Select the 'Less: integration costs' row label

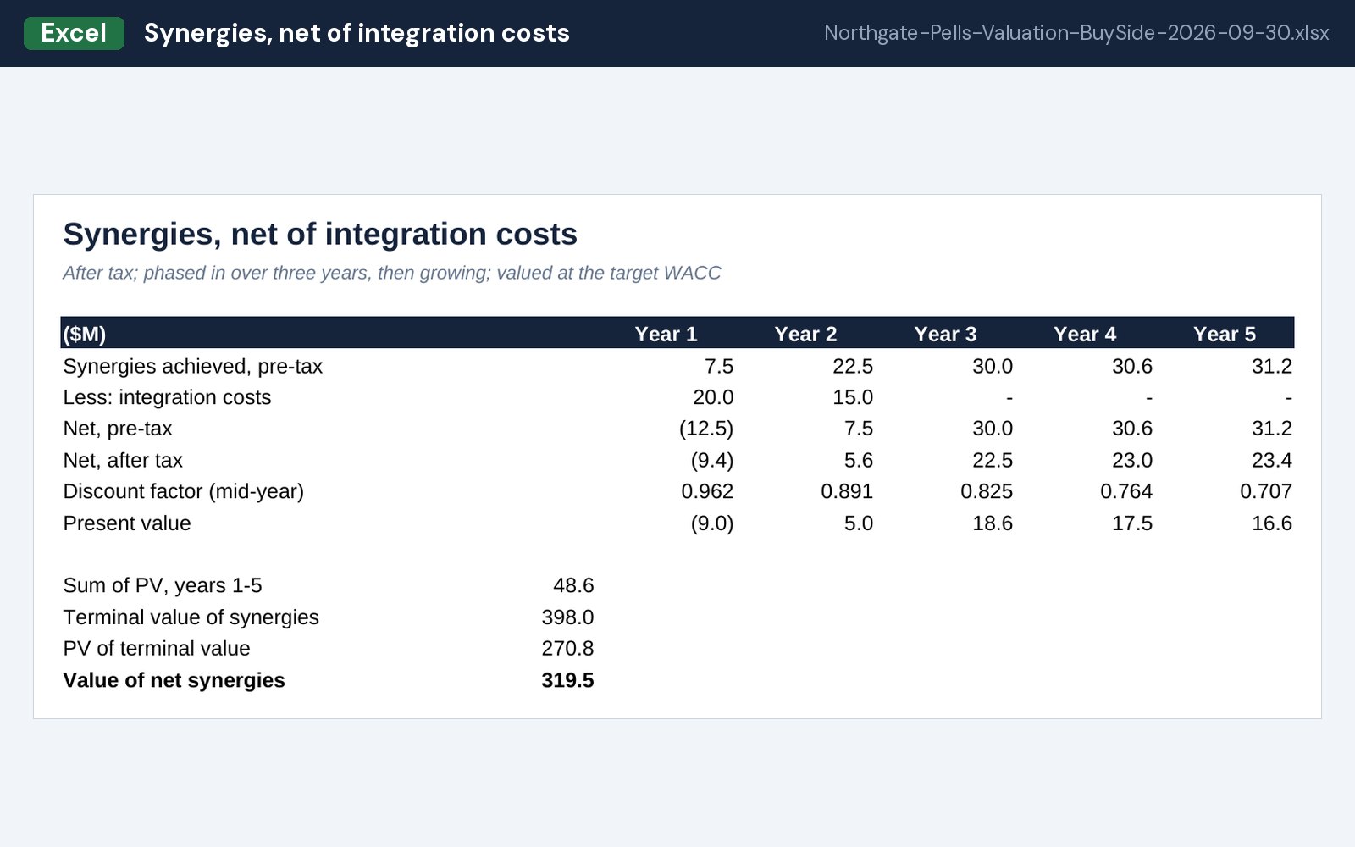click(167, 397)
